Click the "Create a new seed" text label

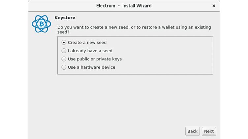point(87,42)
